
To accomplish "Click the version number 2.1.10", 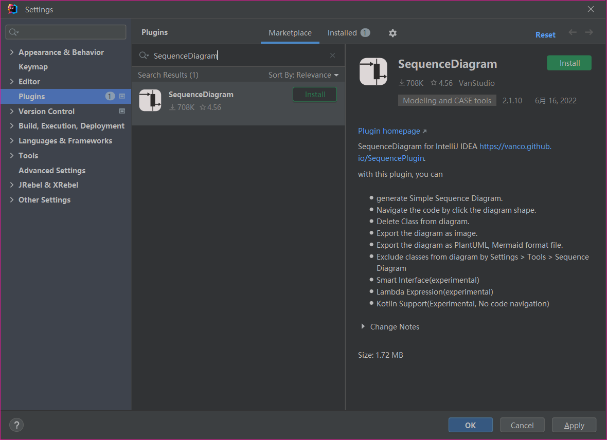I will pyautogui.click(x=512, y=101).
